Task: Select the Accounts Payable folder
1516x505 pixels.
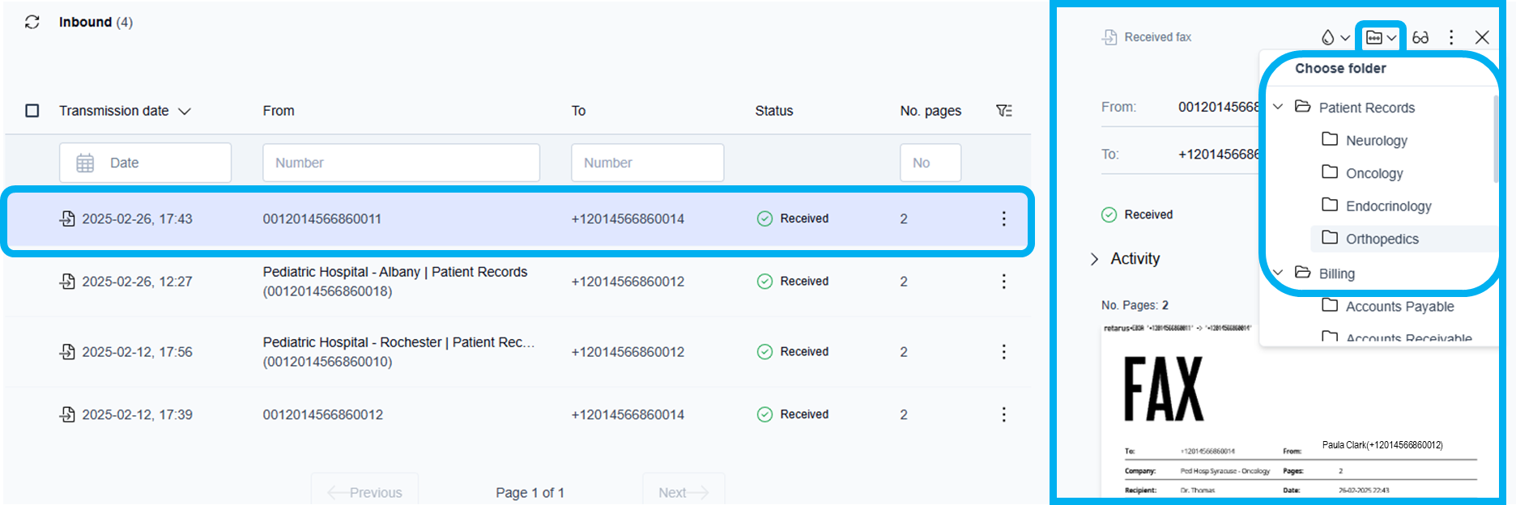Action: (1399, 307)
